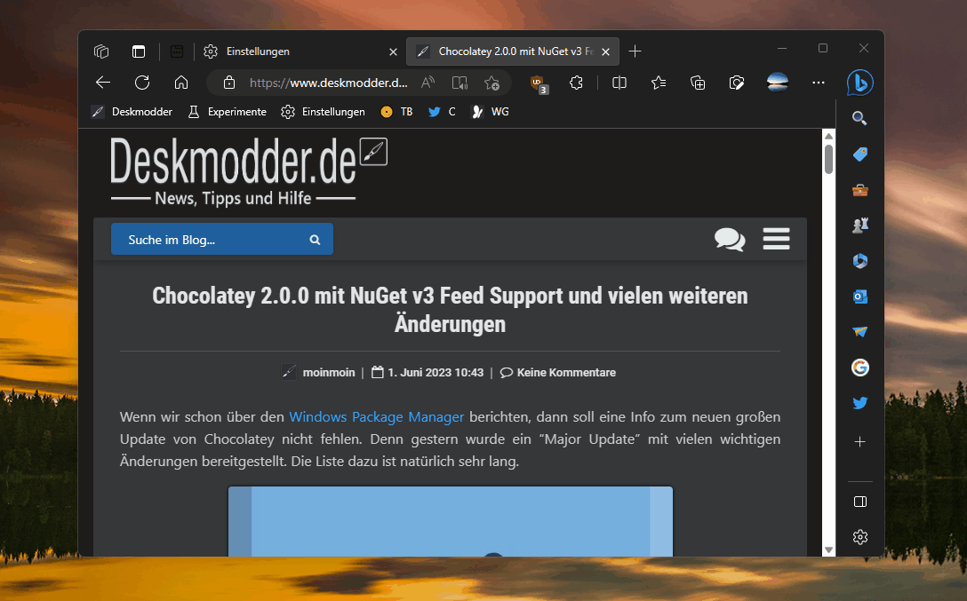The image size is (967, 601).
Task: Open the uBlock extension with badge 3
Action: click(539, 83)
